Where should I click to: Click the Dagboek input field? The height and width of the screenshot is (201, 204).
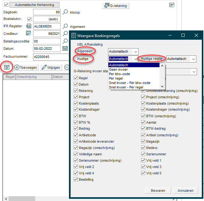coord(47,12)
